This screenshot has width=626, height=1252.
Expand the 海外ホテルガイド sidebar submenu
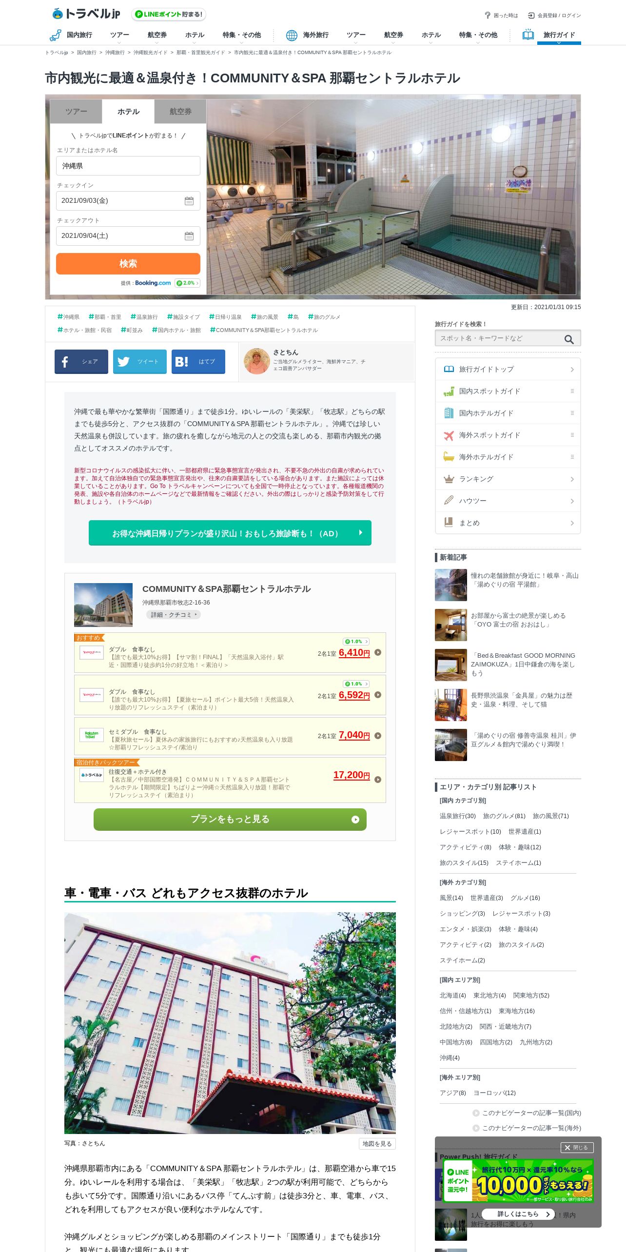point(572,457)
